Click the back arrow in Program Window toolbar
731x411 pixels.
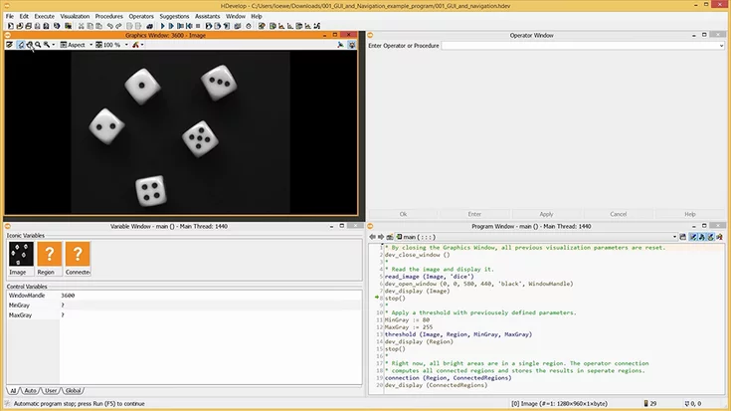point(373,237)
